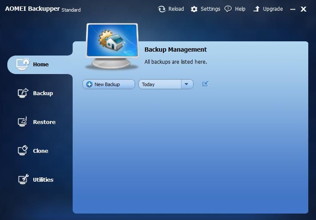
Task: Click the Clone icon in the sidebar
Action: click(23, 151)
